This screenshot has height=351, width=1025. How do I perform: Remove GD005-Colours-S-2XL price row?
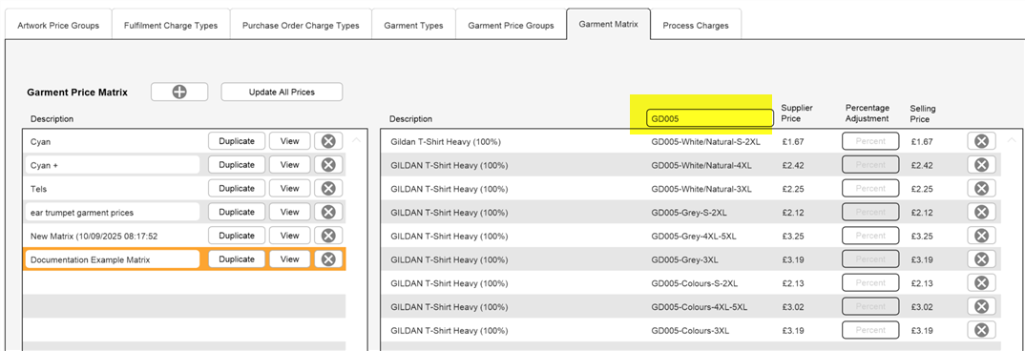pos(981,283)
